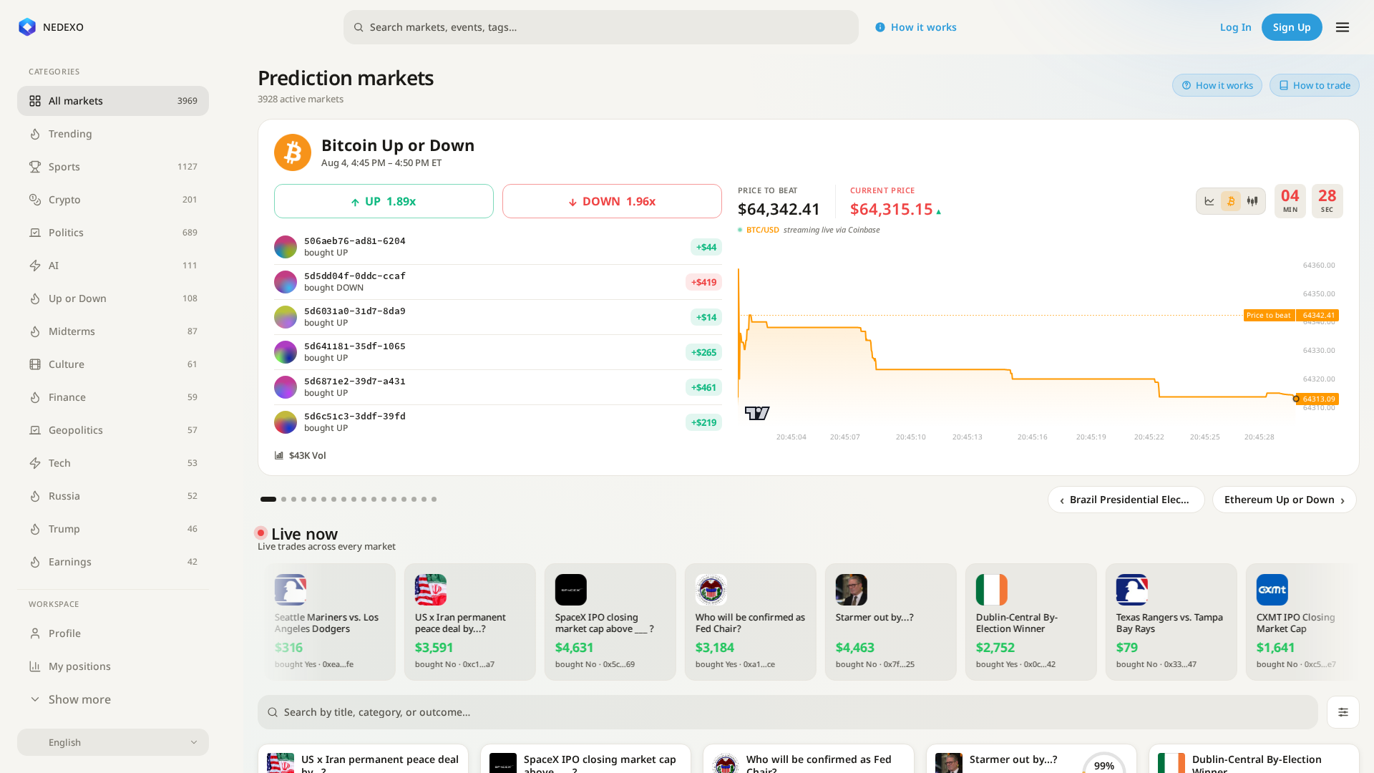Click the NEDEXO logo icon

tap(27, 27)
